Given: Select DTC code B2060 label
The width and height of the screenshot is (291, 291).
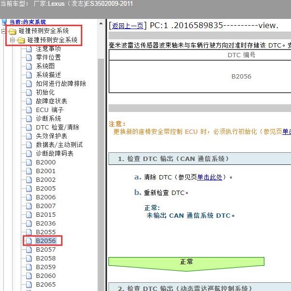Looking at the screenshot, I should pyautogui.click(x=46, y=276).
